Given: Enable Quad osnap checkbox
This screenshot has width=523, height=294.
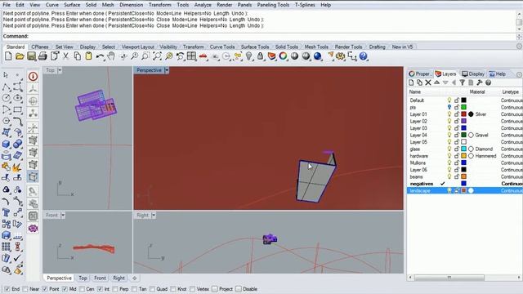Looking at the screenshot, I should (153, 289).
